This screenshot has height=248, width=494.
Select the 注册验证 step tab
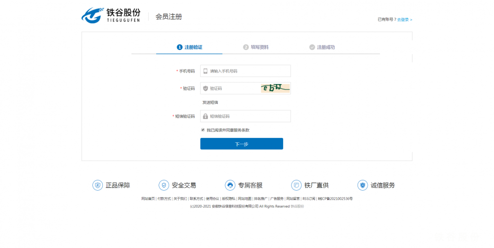point(190,47)
